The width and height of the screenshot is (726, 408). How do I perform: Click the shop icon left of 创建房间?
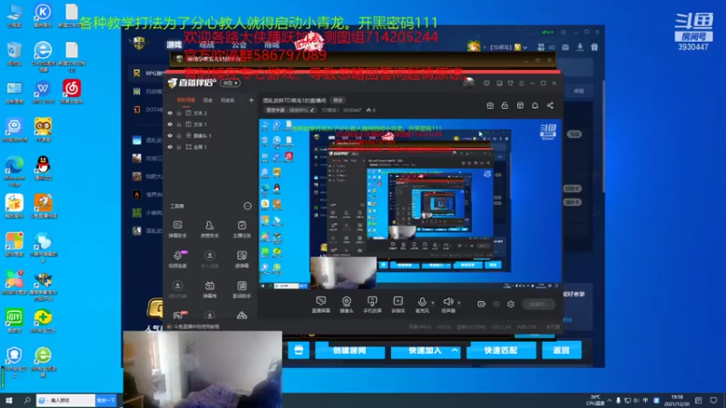point(299,350)
